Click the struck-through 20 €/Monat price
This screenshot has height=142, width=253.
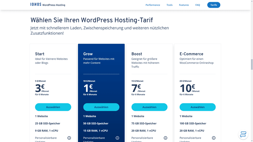pos(186,81)
